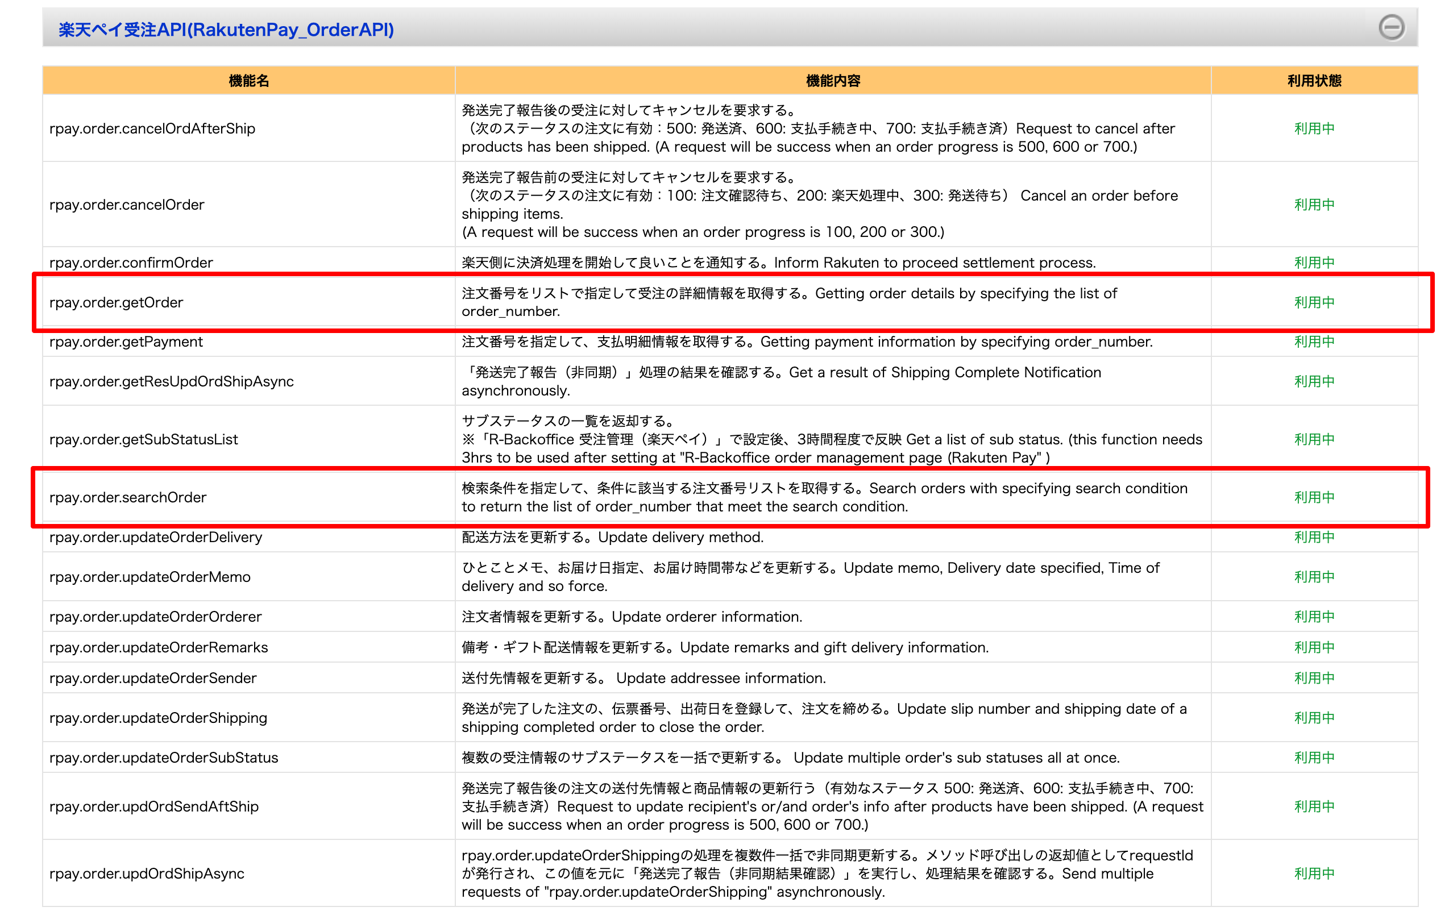Select rpay.order.updOrdShipAsync function name
This screenshot has width=1453, height=911.
coord(147,873)
